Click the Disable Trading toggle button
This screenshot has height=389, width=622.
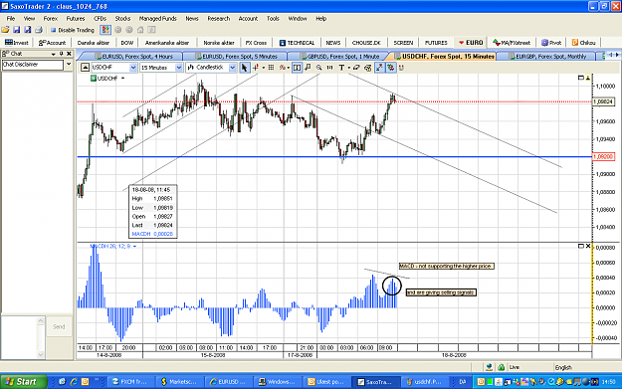pyautogui.click(x=73, y=30)
